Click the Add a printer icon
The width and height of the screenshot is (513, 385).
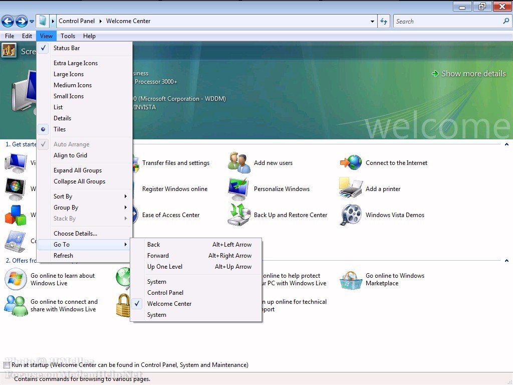[351, 188]
